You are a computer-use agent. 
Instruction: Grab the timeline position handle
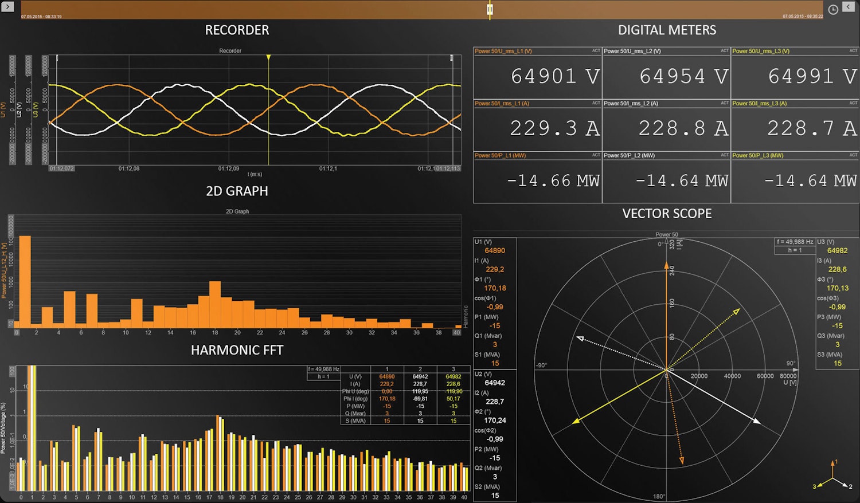490,9
